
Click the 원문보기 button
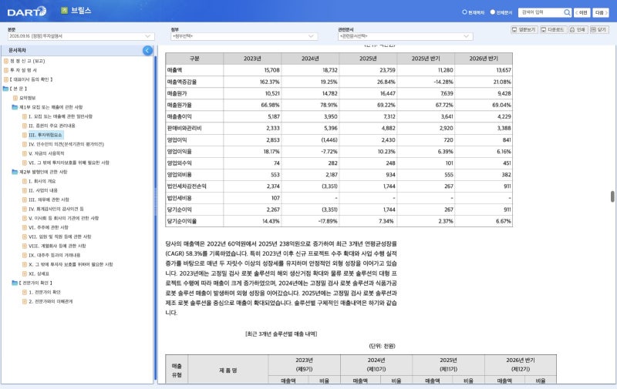[x=524, y=29]
